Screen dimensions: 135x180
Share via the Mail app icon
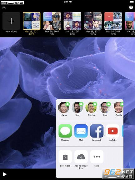click(81, 131)
